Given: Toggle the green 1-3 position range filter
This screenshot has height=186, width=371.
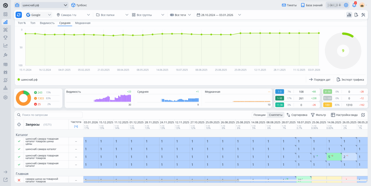Looking at the screenshot, I should [280, 92].
